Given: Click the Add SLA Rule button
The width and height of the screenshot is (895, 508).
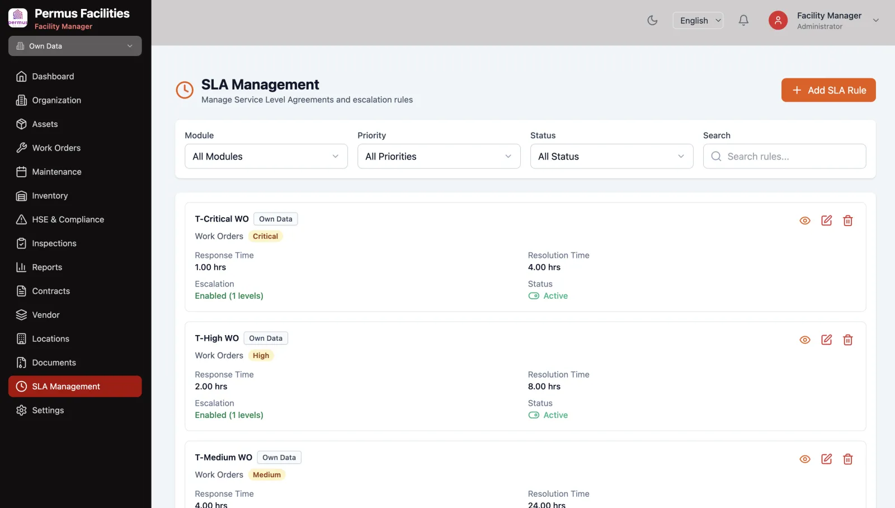Looking at the screenshot, I should 828,90.
